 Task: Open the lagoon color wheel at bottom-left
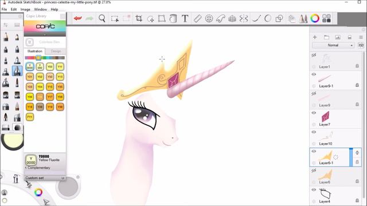pos(38,192)
